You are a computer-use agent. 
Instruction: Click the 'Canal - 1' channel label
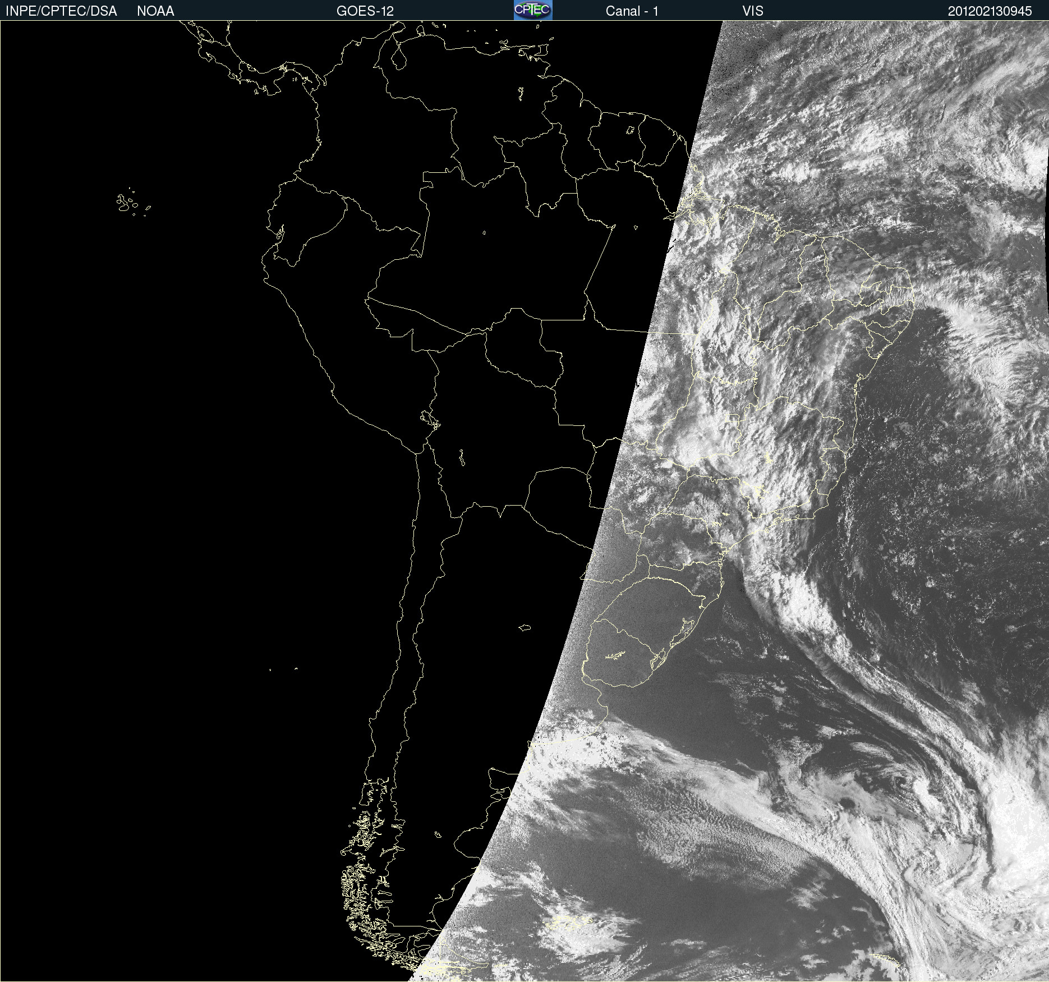(x=632, y=11)
